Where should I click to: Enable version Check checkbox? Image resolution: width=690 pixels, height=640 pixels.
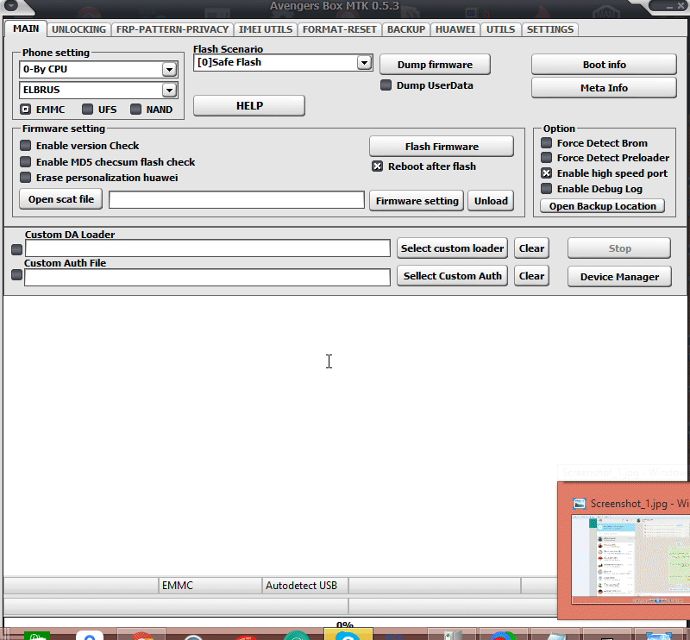[26, 145]
